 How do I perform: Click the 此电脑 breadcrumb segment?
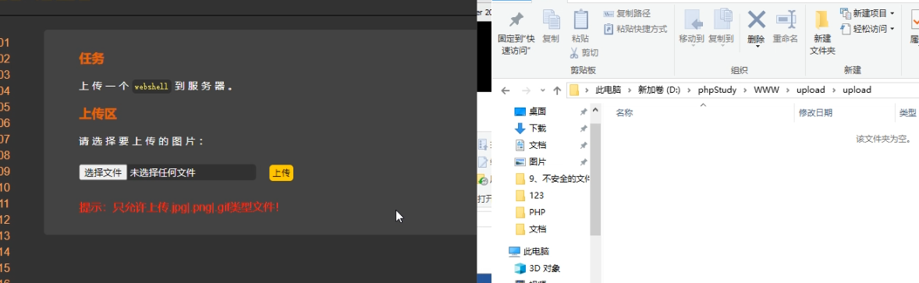(608, 90)
